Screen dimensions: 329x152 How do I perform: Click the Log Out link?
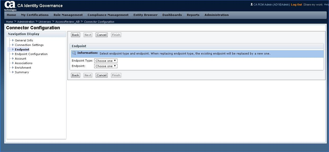[x=296, y=5]
